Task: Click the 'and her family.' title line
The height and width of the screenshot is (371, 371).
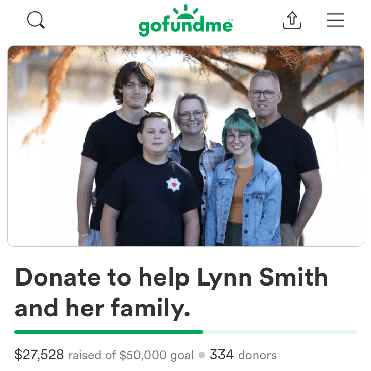Action: click(x=103, y=308)
